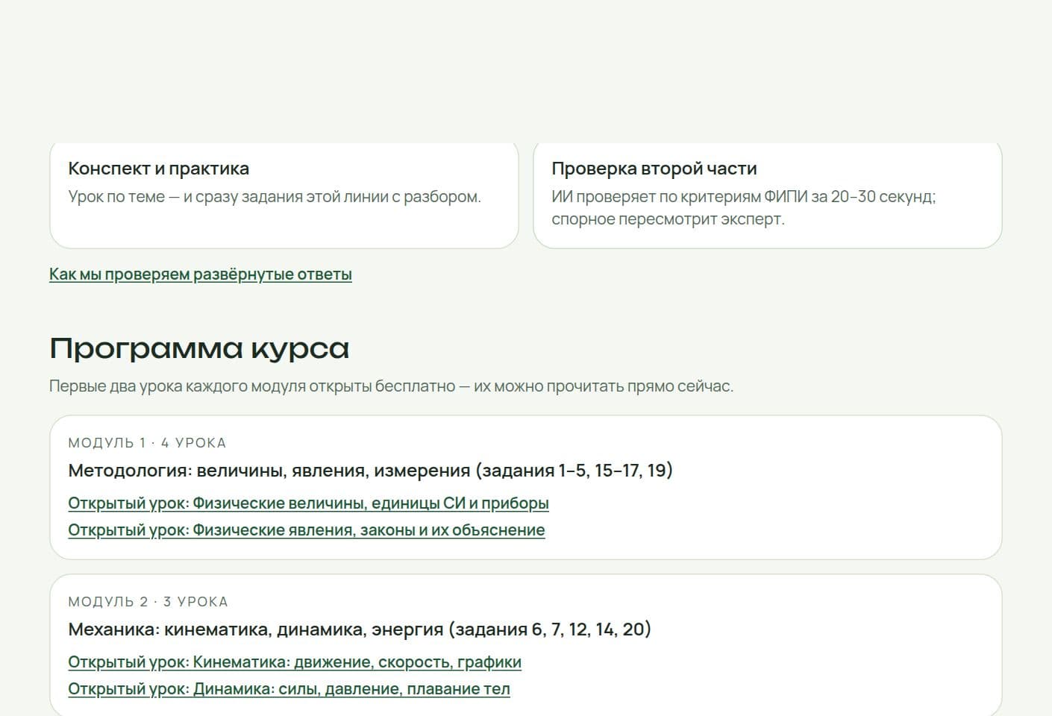Click description 'ИИ проверяет по критериям ФИПИ'
The height and width of the screenshot is (716, 1052).
click(679, 197)
